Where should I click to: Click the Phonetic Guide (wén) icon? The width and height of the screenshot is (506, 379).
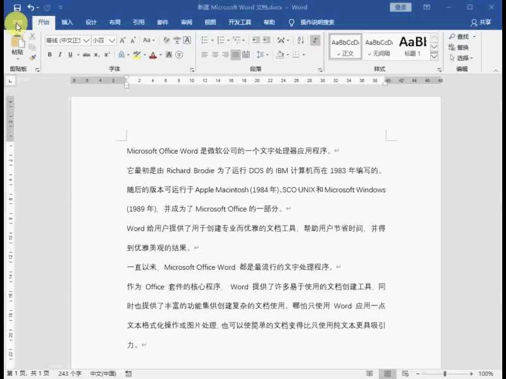[x=177, y=40]
